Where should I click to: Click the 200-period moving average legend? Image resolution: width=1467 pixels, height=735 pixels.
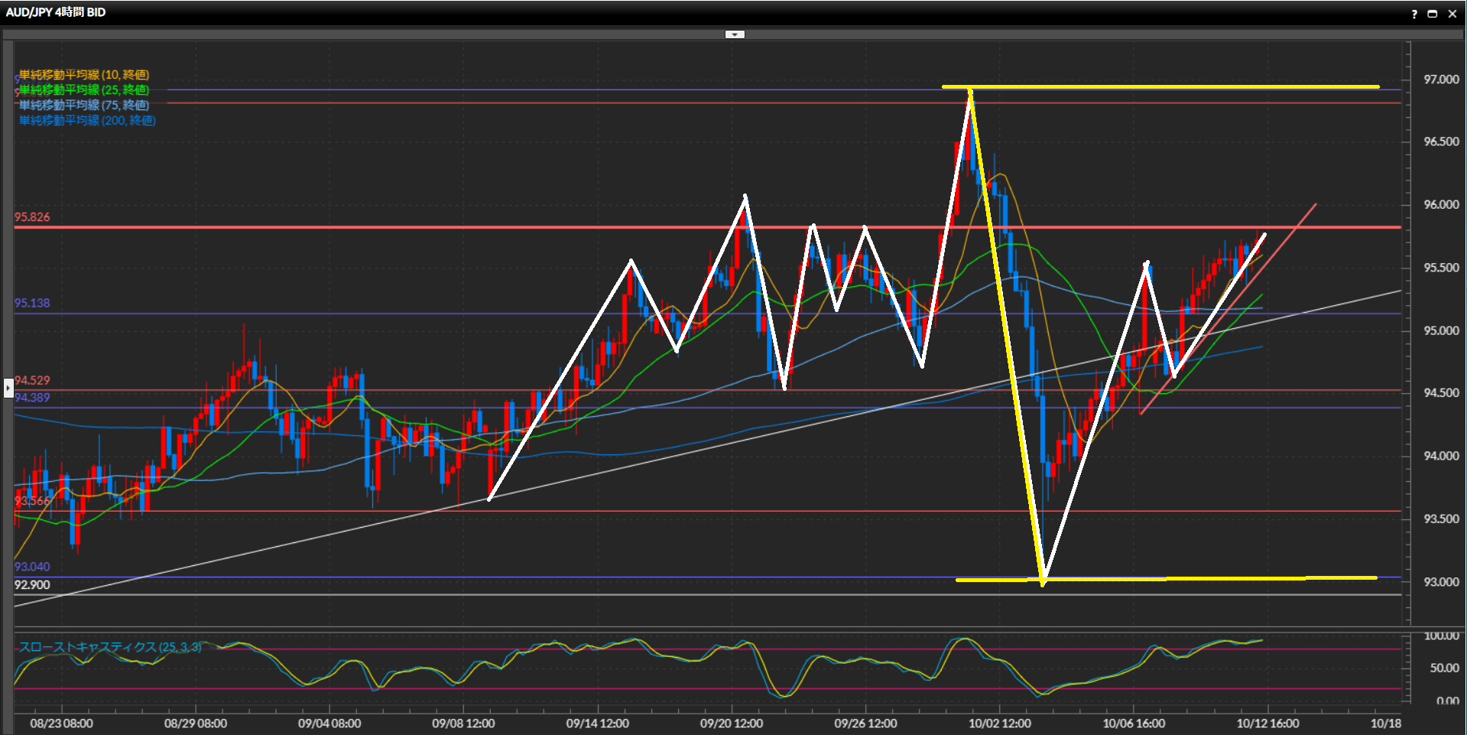(x=87, y=121)
